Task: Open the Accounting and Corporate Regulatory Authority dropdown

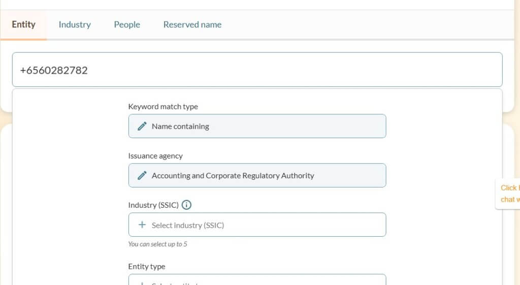Action: coord(257,175)
